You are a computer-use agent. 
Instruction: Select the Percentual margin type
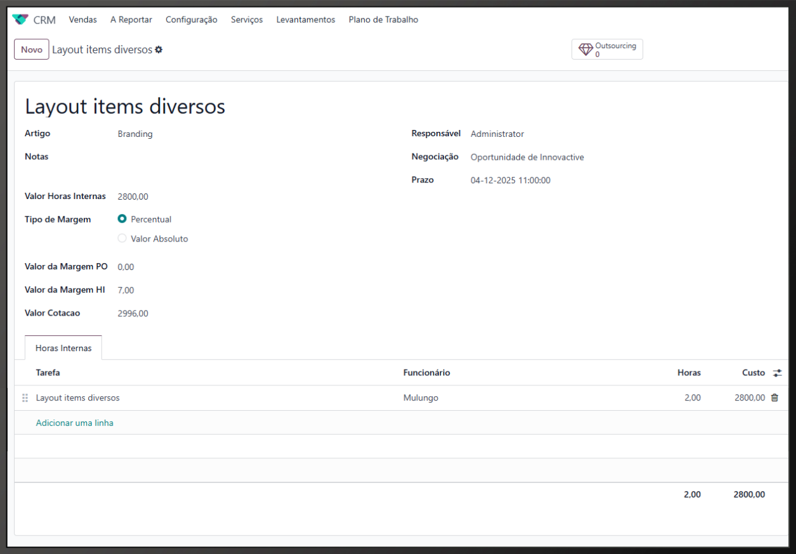click(x=122, y=219)
